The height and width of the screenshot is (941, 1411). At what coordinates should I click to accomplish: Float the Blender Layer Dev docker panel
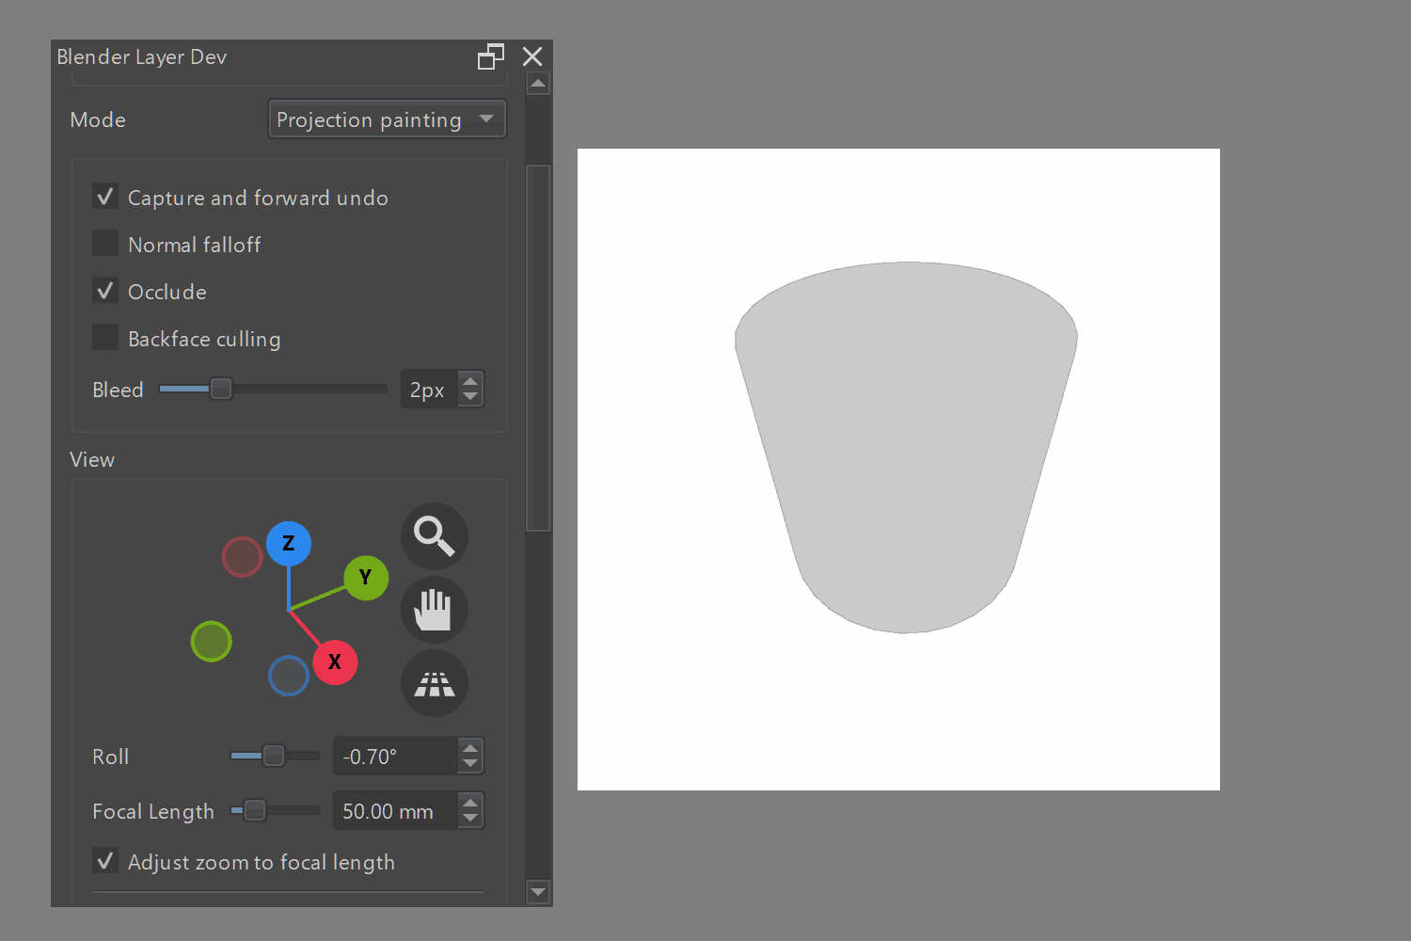tap(490, 56)
